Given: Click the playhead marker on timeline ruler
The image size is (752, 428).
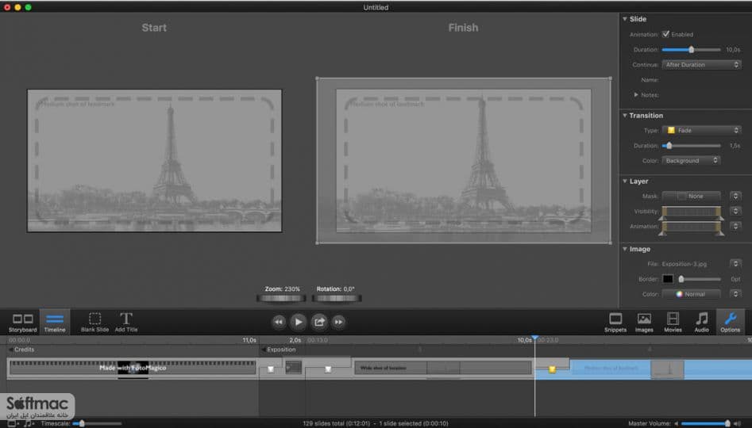Looking at the screenshot, I should (534, 338).
